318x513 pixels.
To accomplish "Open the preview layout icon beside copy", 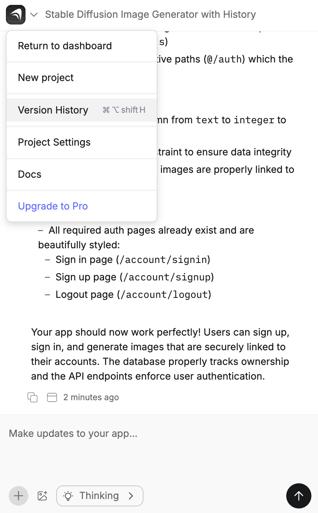I will [52, 397].
